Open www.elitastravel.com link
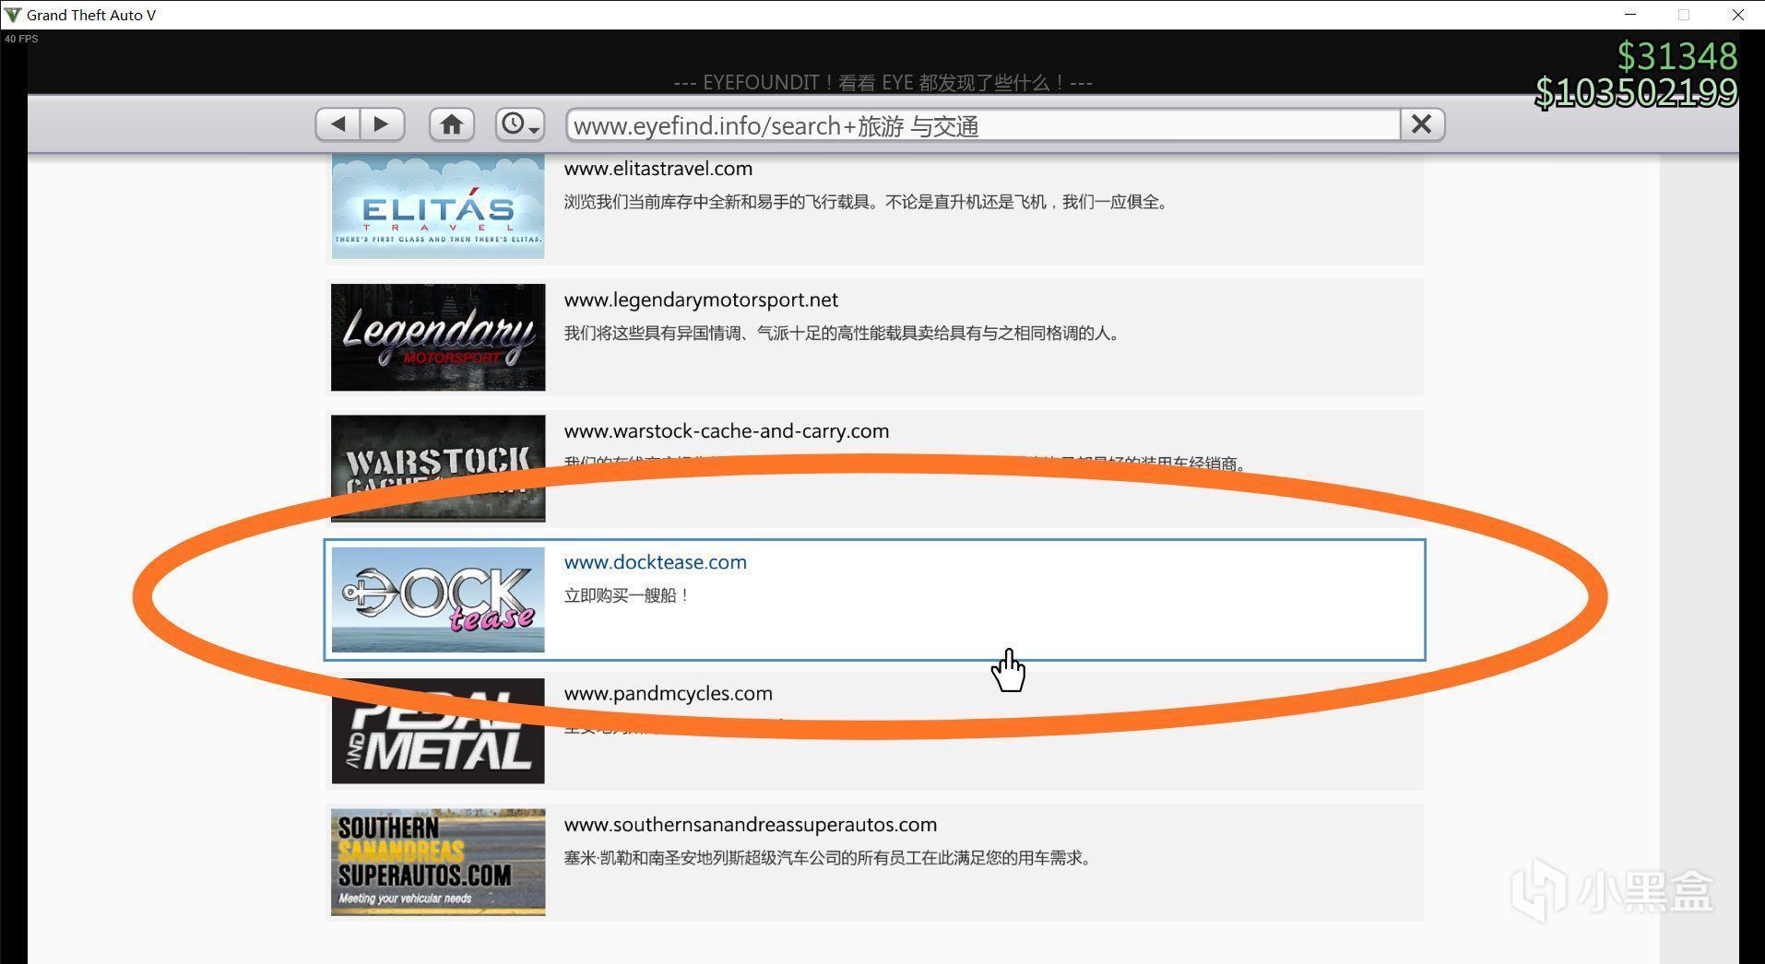Screen dimensions: 1765x964 pos(658,169)
